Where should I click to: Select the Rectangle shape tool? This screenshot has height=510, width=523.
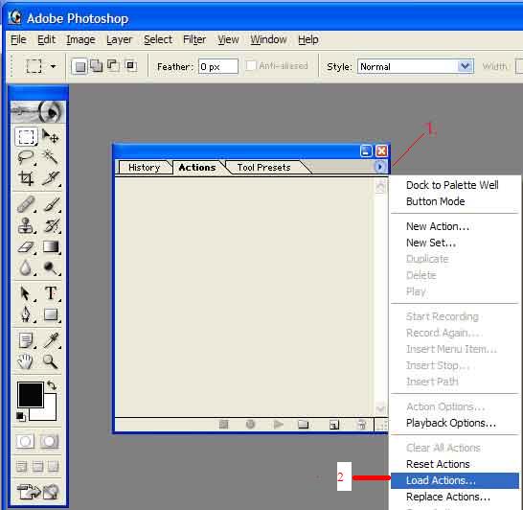click(51, 314)
